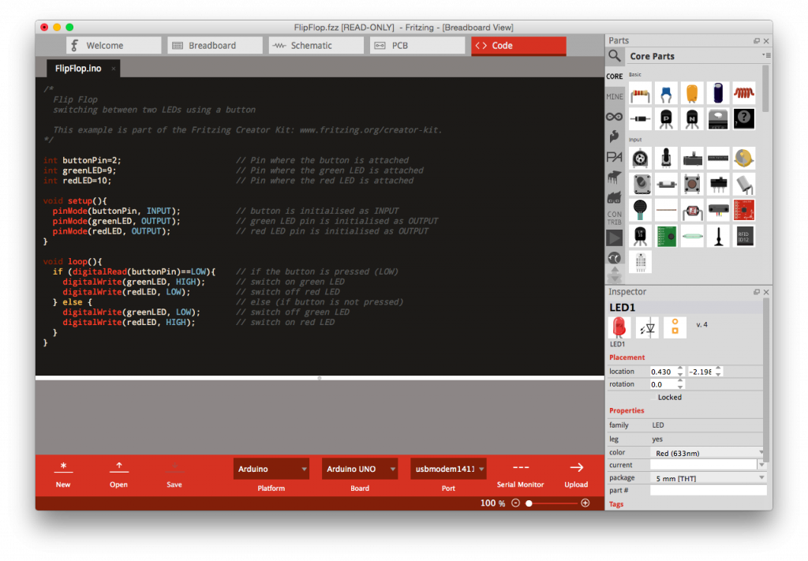
Task: Open the Port dropdown showing usbmodem1411
Action: (448, 467)
